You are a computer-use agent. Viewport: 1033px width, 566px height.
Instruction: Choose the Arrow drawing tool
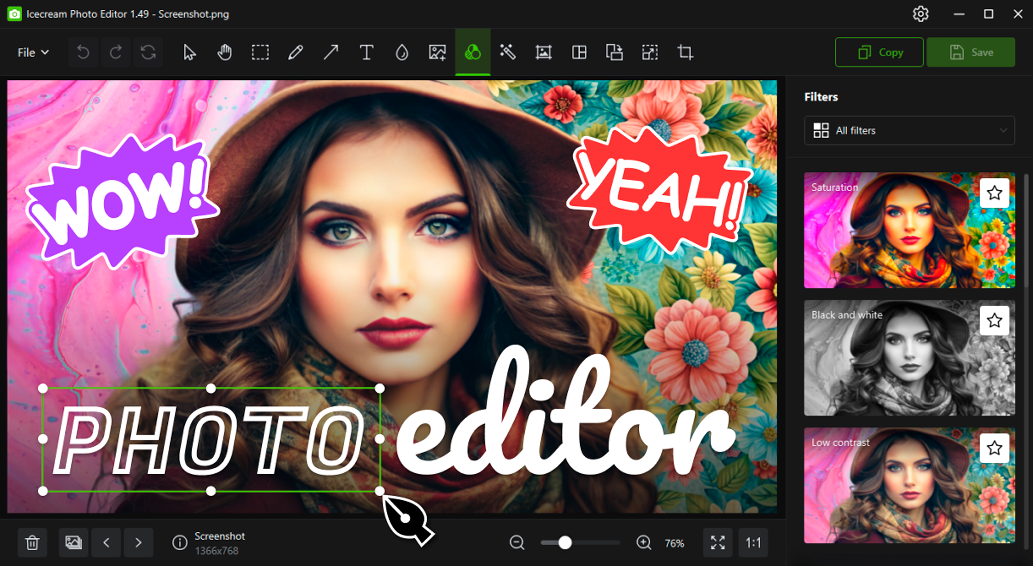(x=331, y=52)
